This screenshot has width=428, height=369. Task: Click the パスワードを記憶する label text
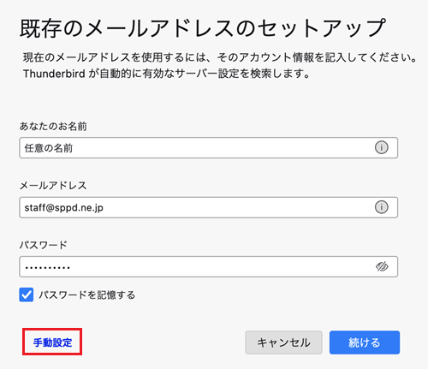[x=87, y=295]
